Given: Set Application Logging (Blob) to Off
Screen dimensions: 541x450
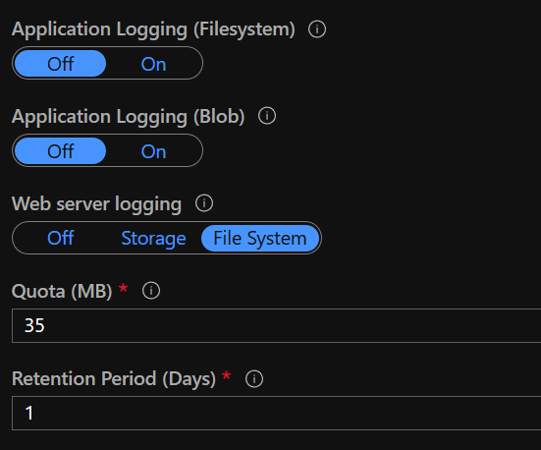Looking at the screenshot, I should coord(60,151).
